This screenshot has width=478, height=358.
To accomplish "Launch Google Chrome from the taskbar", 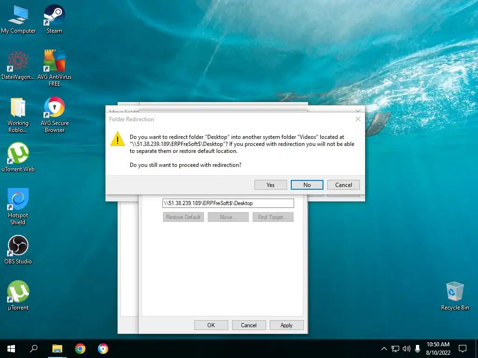I will pos(80,349).
